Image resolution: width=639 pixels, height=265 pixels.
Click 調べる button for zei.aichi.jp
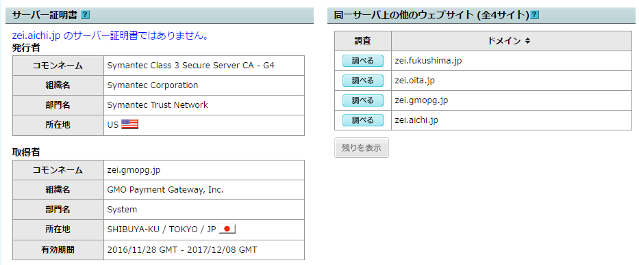click(x=363, y=120)
